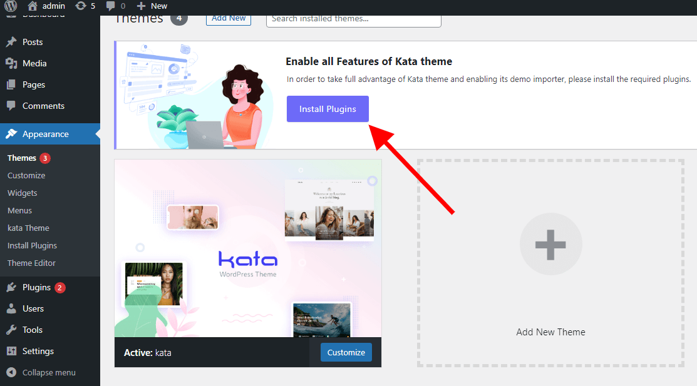Click the purple Install Plugins button

[x=328, y=109]
